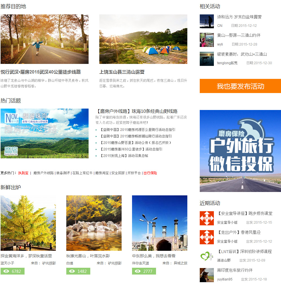281x285 pixels.
Task: Open 上饶玉山县三清山露营 title
Action: 122,72
